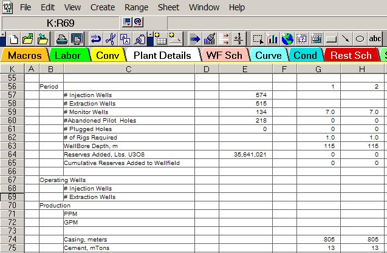Open the @ function selector
This screenshot has height=253, width=387.
pos(137,22)
